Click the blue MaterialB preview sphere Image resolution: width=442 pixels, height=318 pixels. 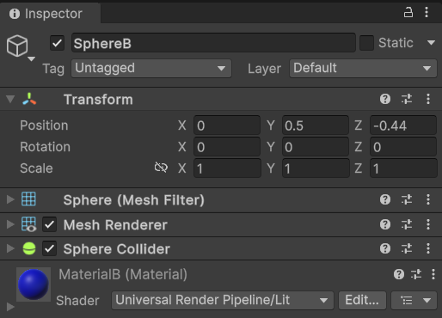(34, 284)
